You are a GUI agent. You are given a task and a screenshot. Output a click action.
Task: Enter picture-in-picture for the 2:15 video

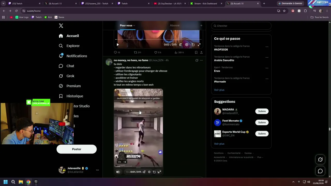(193, 45)
